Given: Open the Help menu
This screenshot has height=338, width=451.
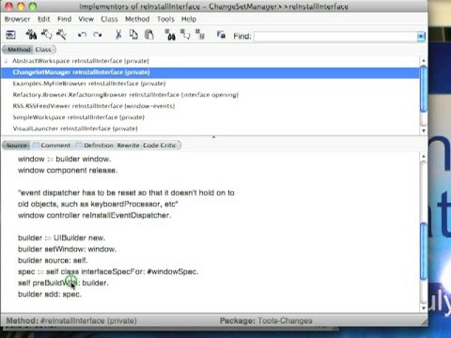Looking at the screenshot, I should click(189, 19).
